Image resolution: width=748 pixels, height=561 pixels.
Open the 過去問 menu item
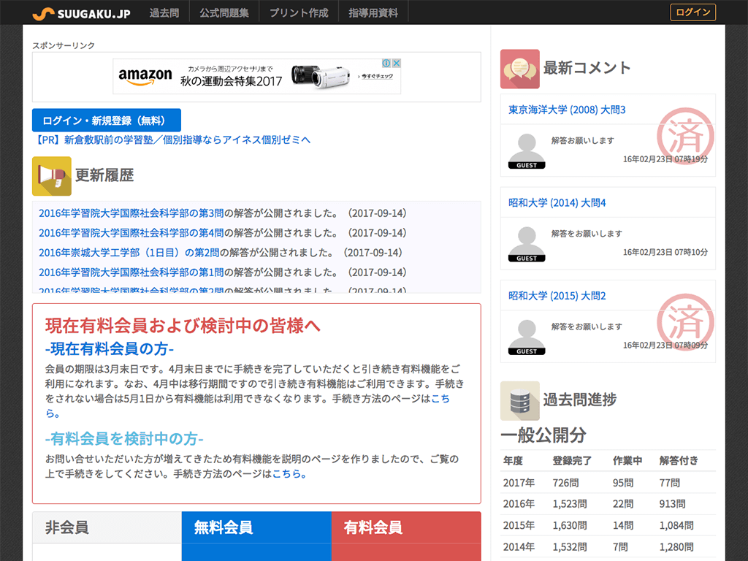164,13
